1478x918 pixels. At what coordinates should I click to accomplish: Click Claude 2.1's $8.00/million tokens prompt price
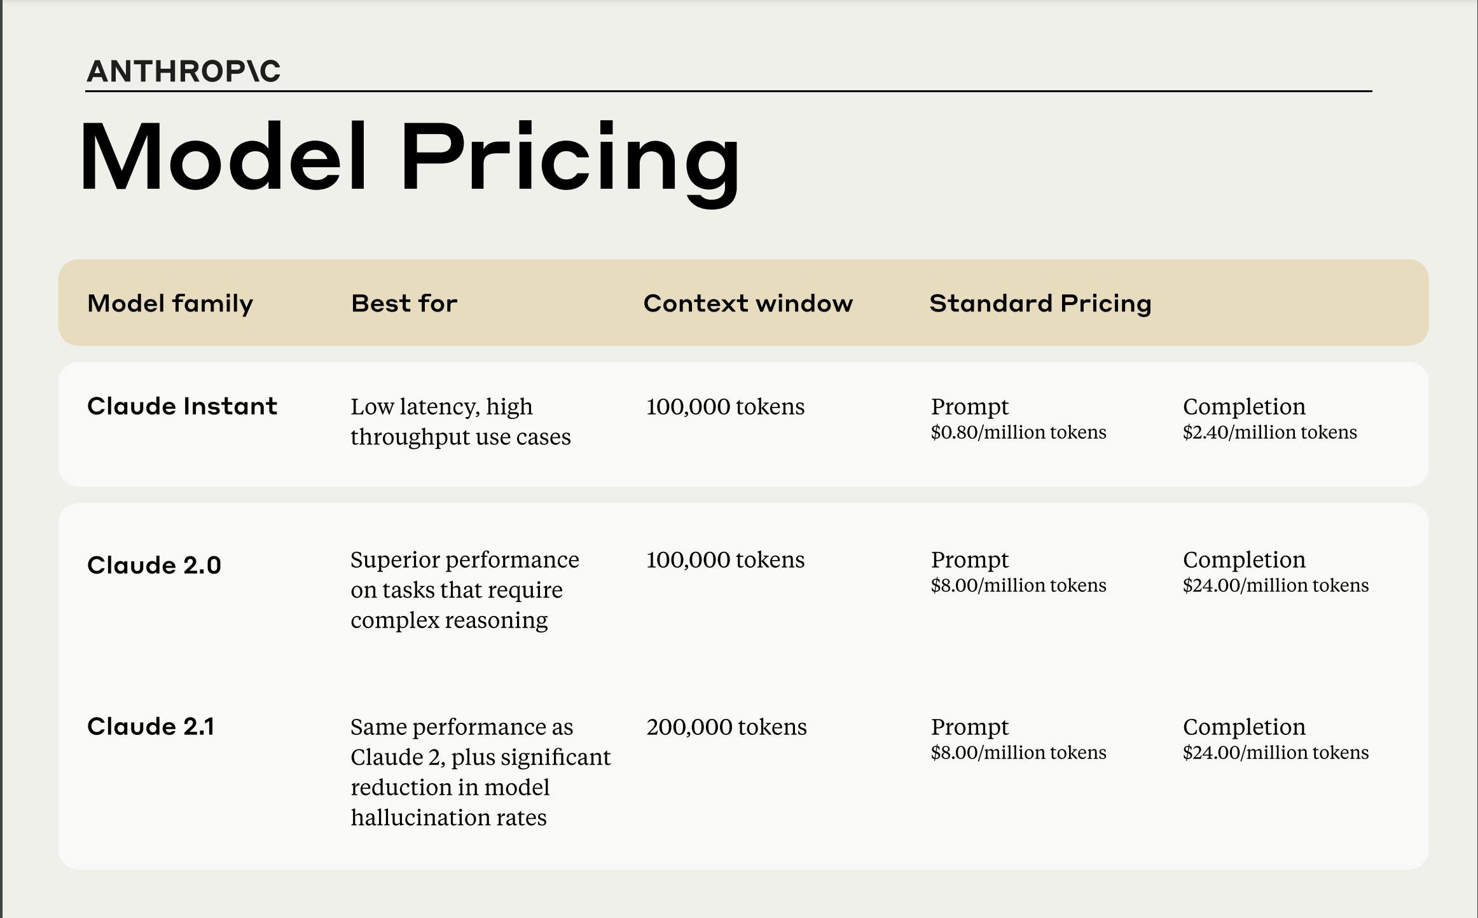click(x=1018, y=753)
